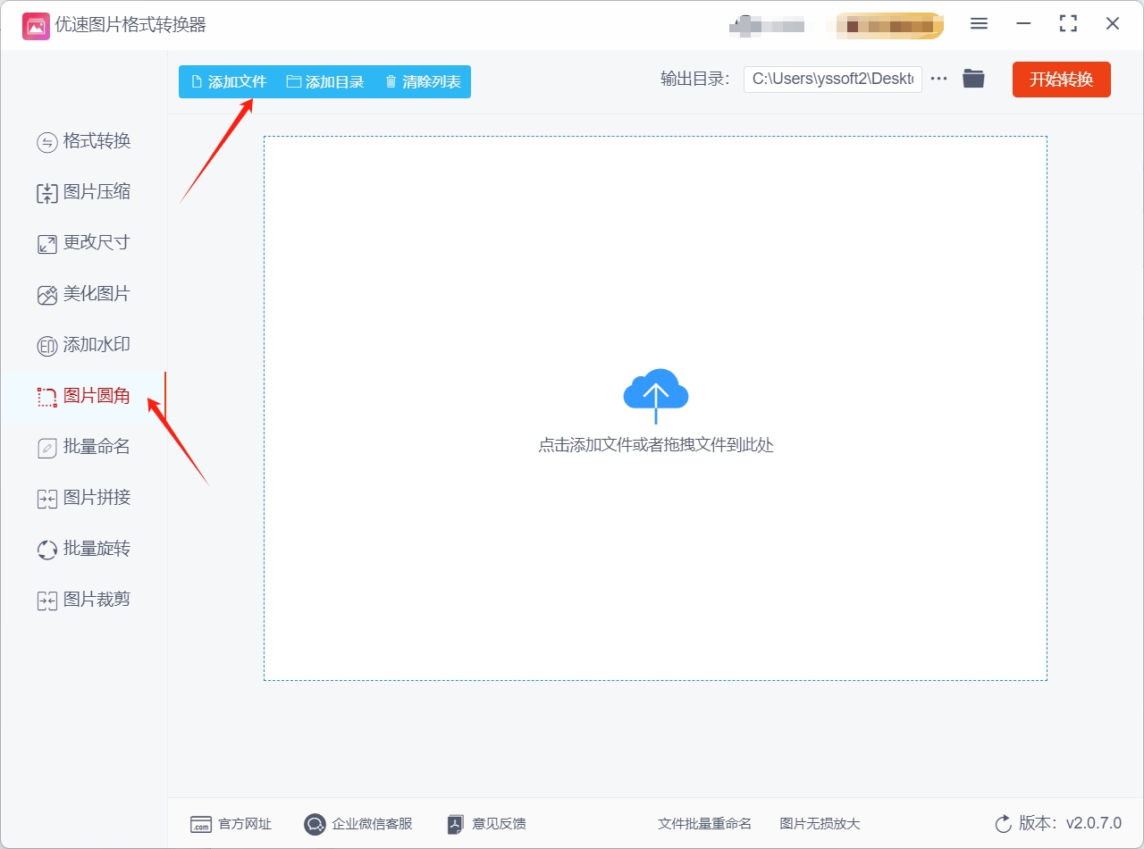Open the 意见反馈 link

click(x=486, y=824)
